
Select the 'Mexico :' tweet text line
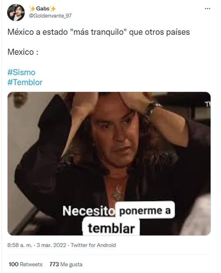pyautogui.click(x=23, y=52)
